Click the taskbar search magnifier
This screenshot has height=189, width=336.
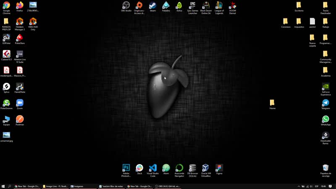[x=9, y=186]
